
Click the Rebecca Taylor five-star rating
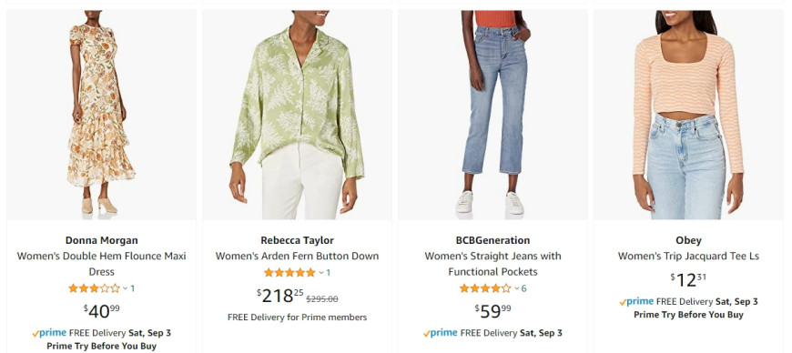coord(289,273)
